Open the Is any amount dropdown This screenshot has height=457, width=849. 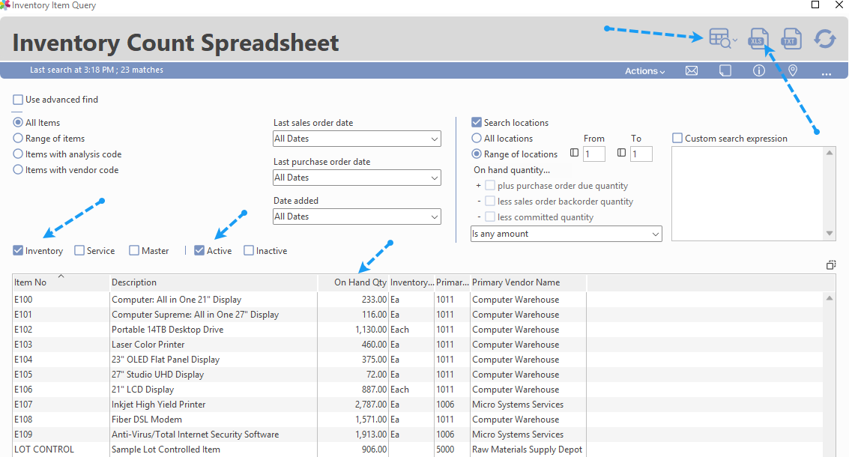click(x=566, y=234)
